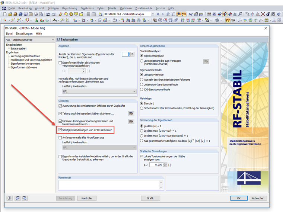
Task: Click the Abbrechen button
Action: click(258, 198)
